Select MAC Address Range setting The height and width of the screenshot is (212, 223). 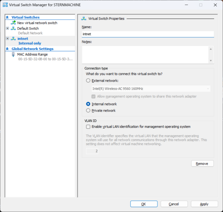coord(32,54)
